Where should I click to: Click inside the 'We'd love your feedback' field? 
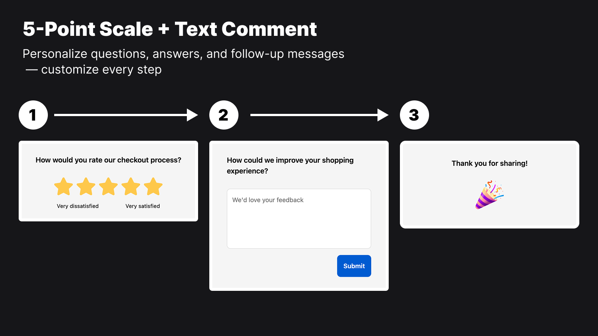click(299, 218)
